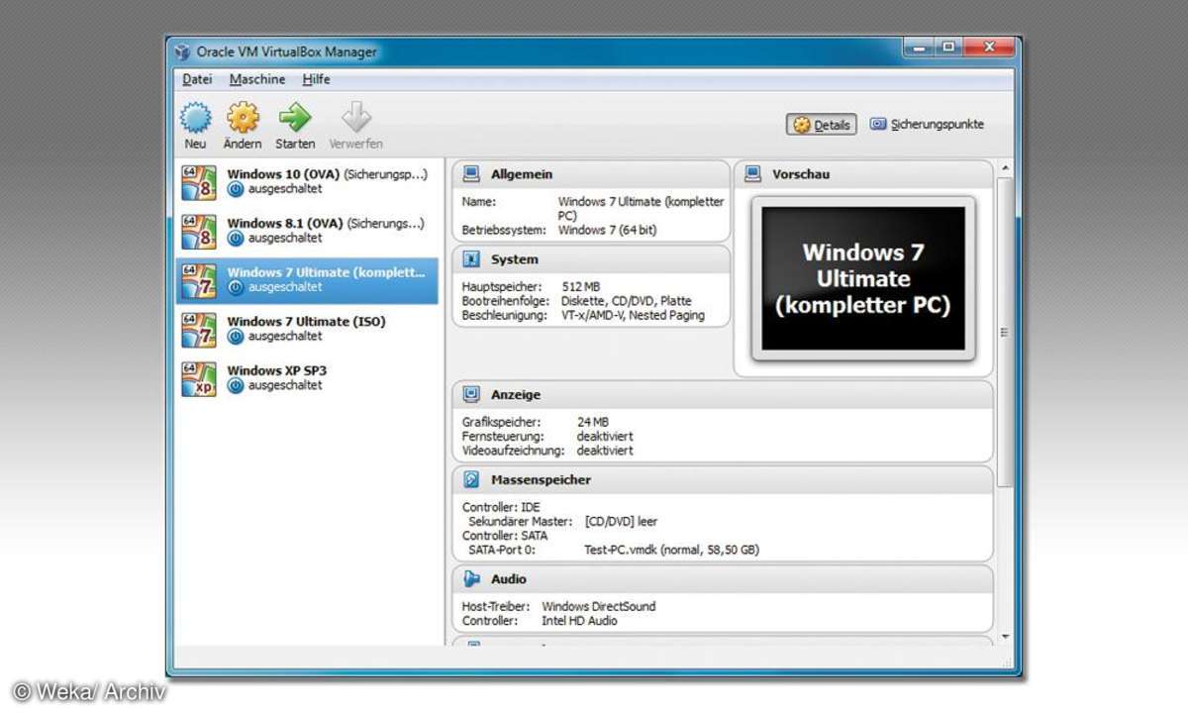Open the Datei menu

coord(197,79)
